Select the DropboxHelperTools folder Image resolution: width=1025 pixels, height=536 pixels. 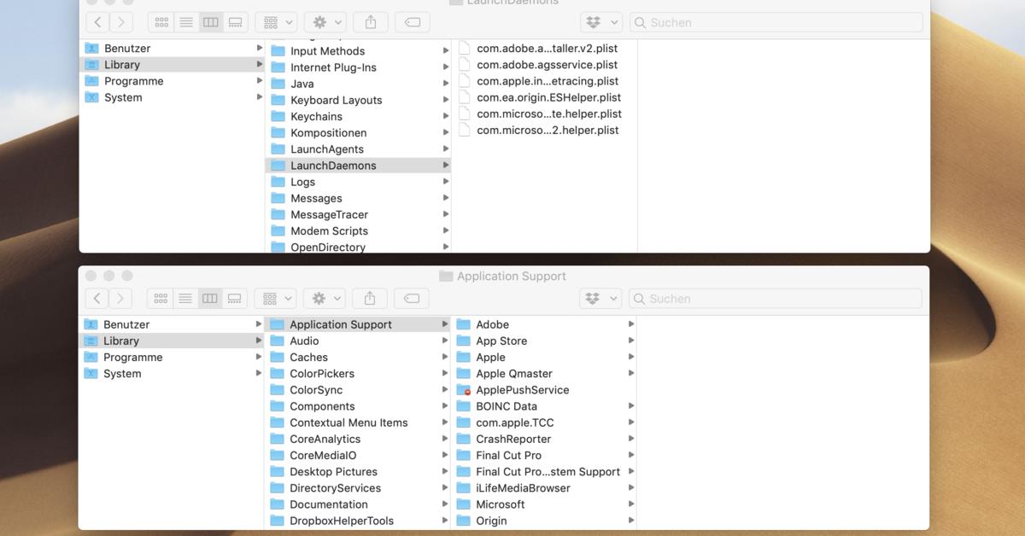point(357,521)
